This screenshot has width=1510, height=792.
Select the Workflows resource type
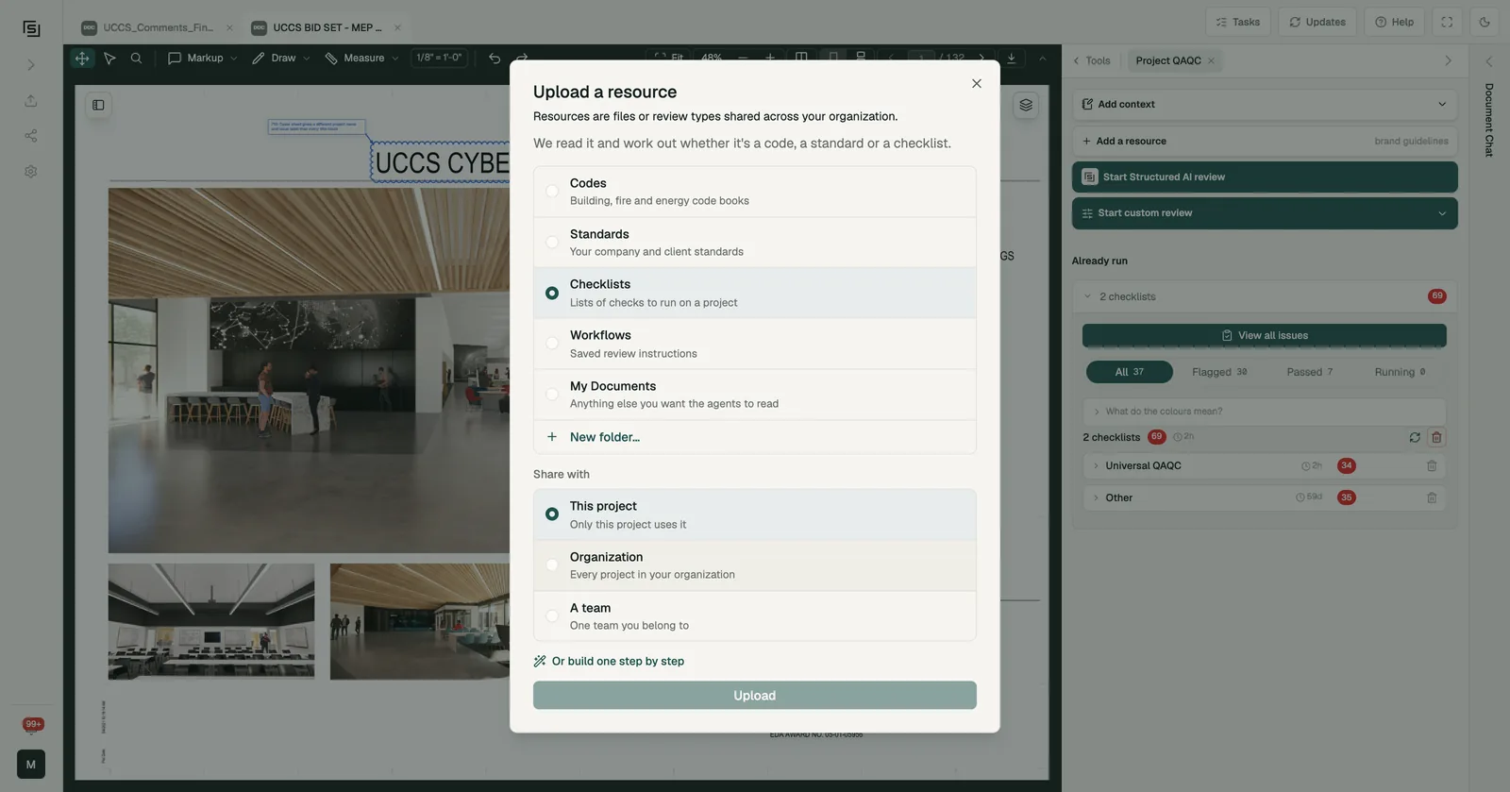pyautogui.click(x=755, y=344)
